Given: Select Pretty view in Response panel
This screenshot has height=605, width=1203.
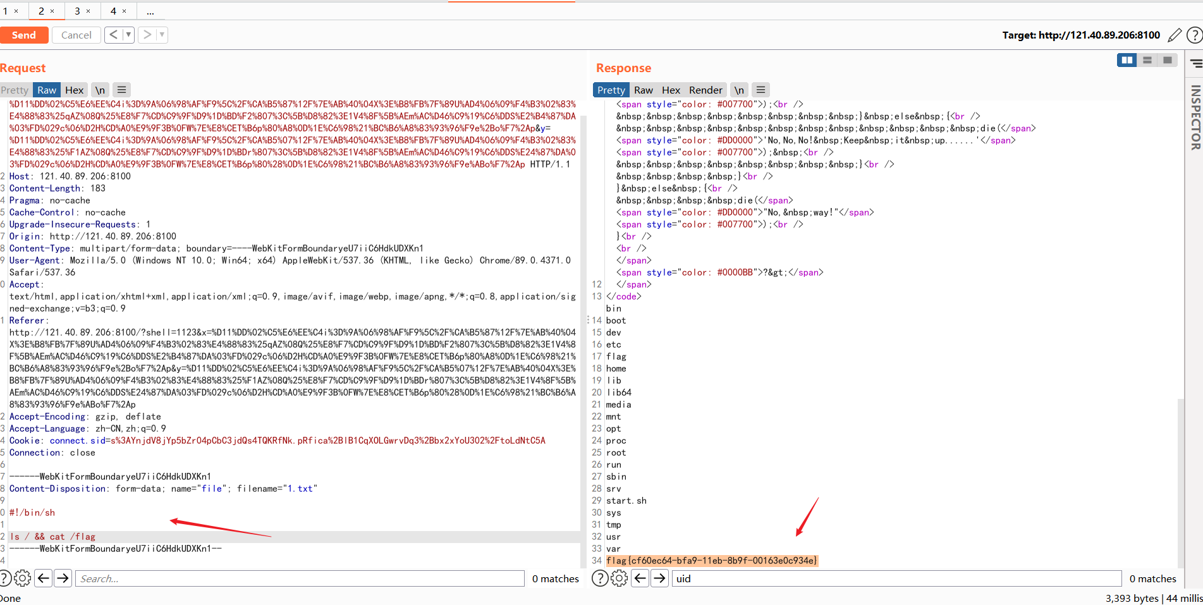Looking at the screenshot, I should coord(611,90).
